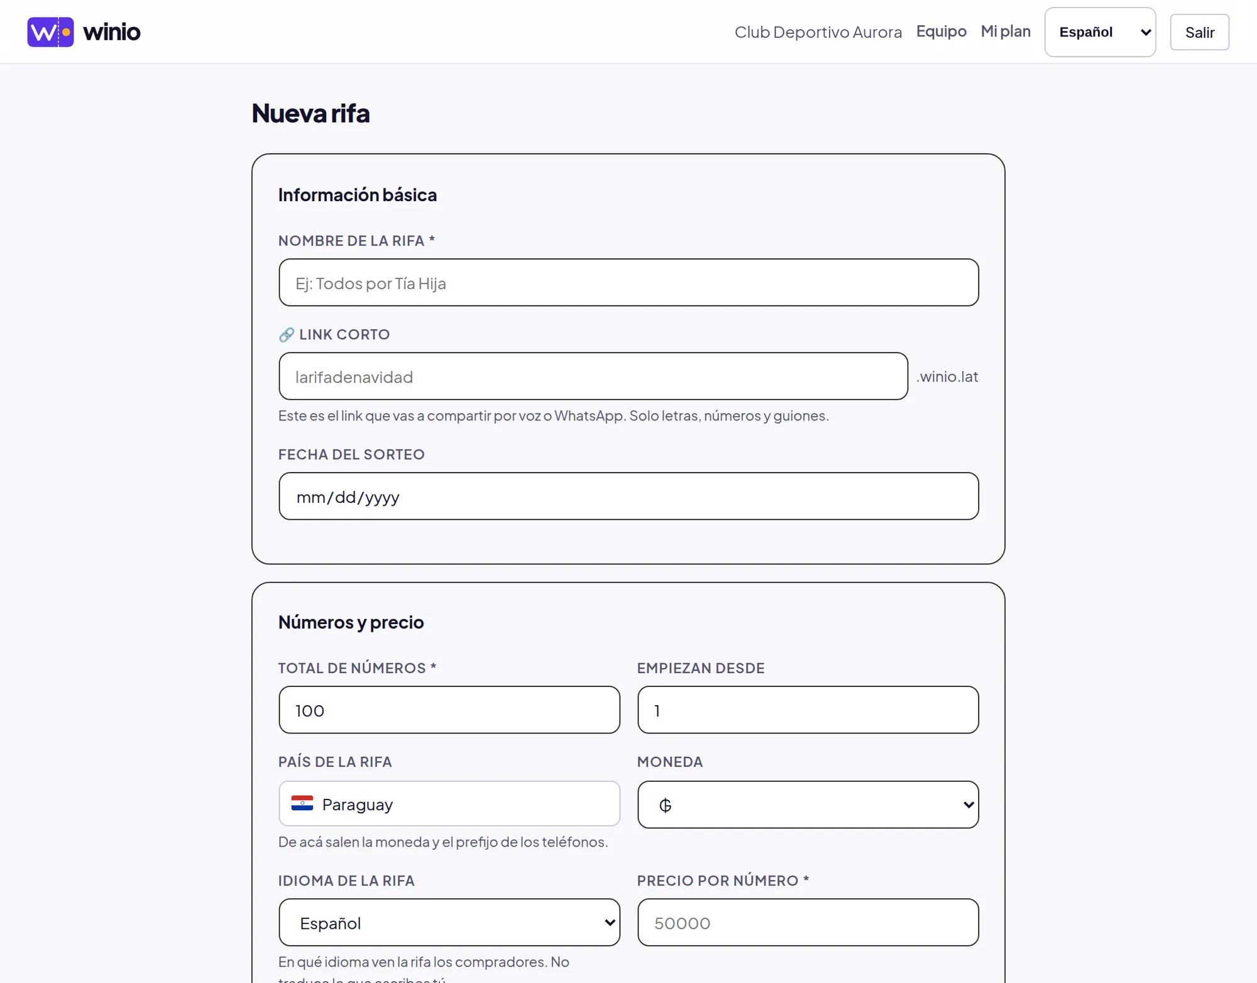Open the Equipo menu item
1257x983 pixels.
pyautogui.click(x=941, y=31)
